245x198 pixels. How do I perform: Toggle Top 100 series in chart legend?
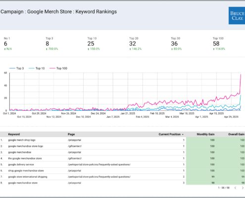[x=58, y=68]
